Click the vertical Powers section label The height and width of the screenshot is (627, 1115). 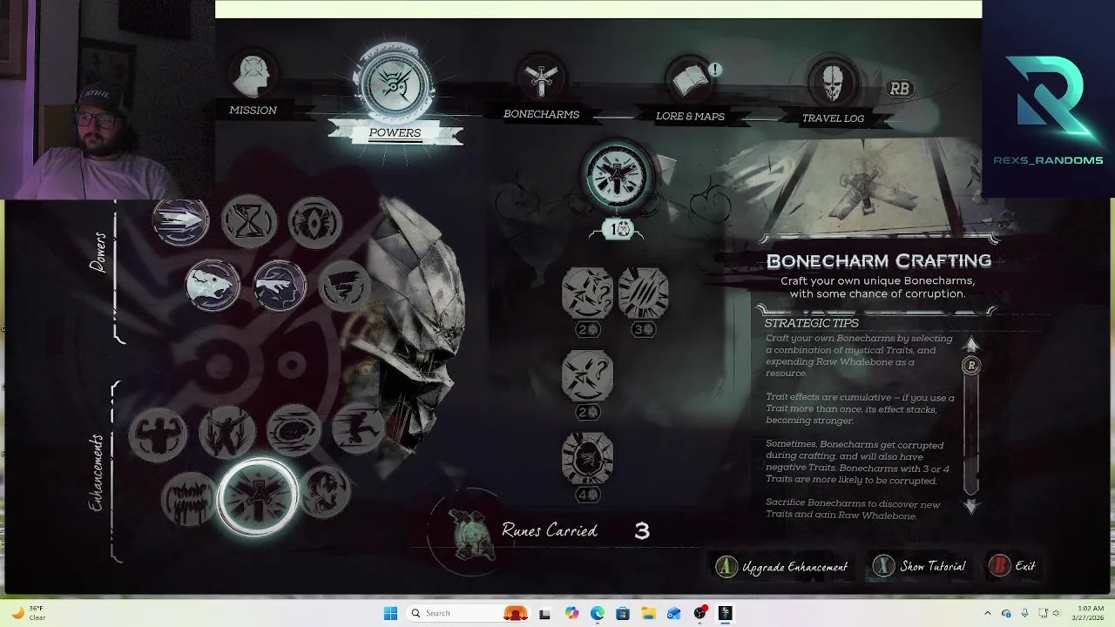coord(98,252)
